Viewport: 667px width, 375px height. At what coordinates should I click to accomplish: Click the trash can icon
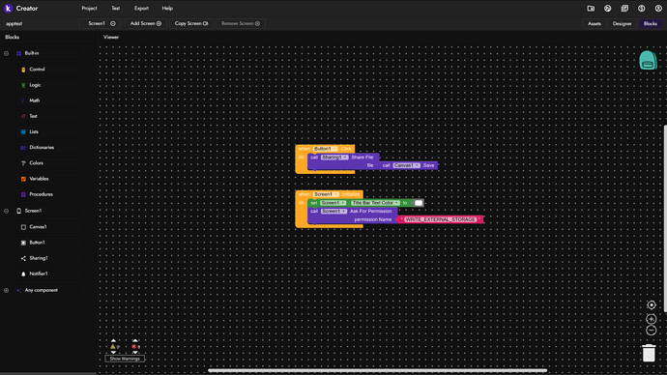coord(649,353)
